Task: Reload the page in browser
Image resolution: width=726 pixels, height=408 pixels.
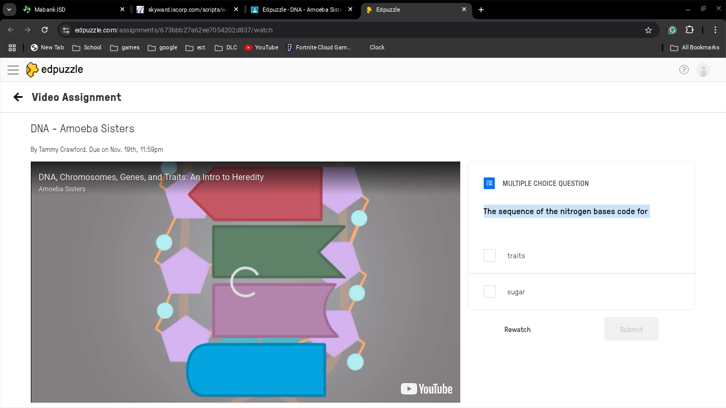Action: tap(45, 30)
